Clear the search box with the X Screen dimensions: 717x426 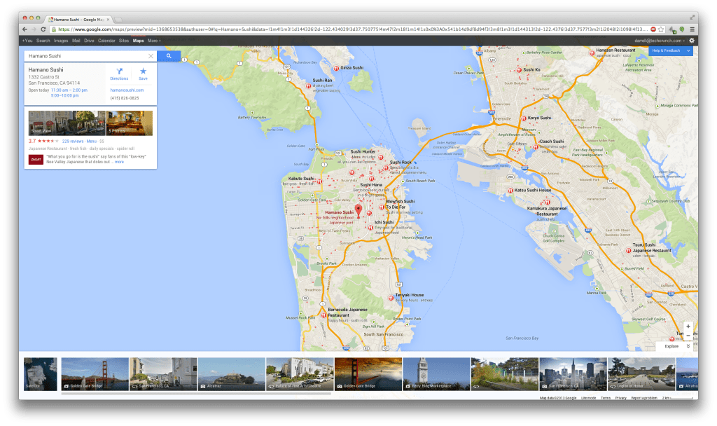click(x=151, y=56)
